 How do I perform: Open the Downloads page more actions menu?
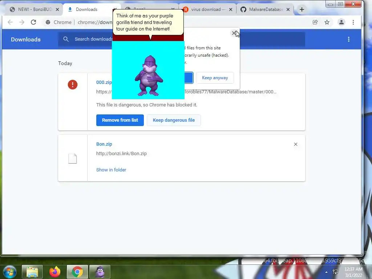348,39
